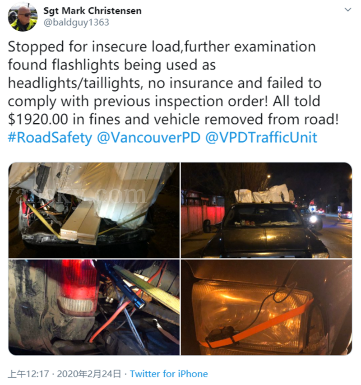Enlarge the red taillight flashlight photo
This screenshot has height=385, width=361.
(x=94, y=307)
